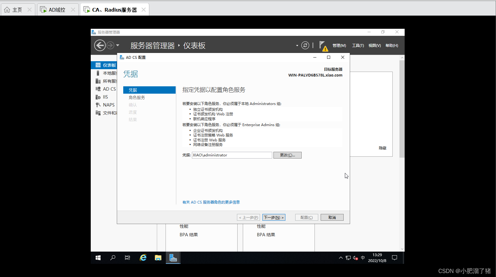
Task: Switch to 主页 home tab
Action: pos(17,10)
